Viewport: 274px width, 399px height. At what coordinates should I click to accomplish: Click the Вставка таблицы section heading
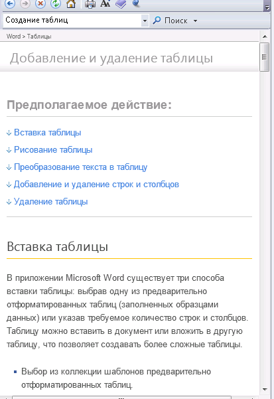click(x=58, y=246)
